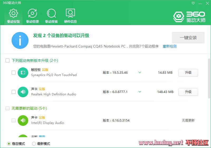Click the Intel Display Audio speaker icon

(x=23, y=120)
